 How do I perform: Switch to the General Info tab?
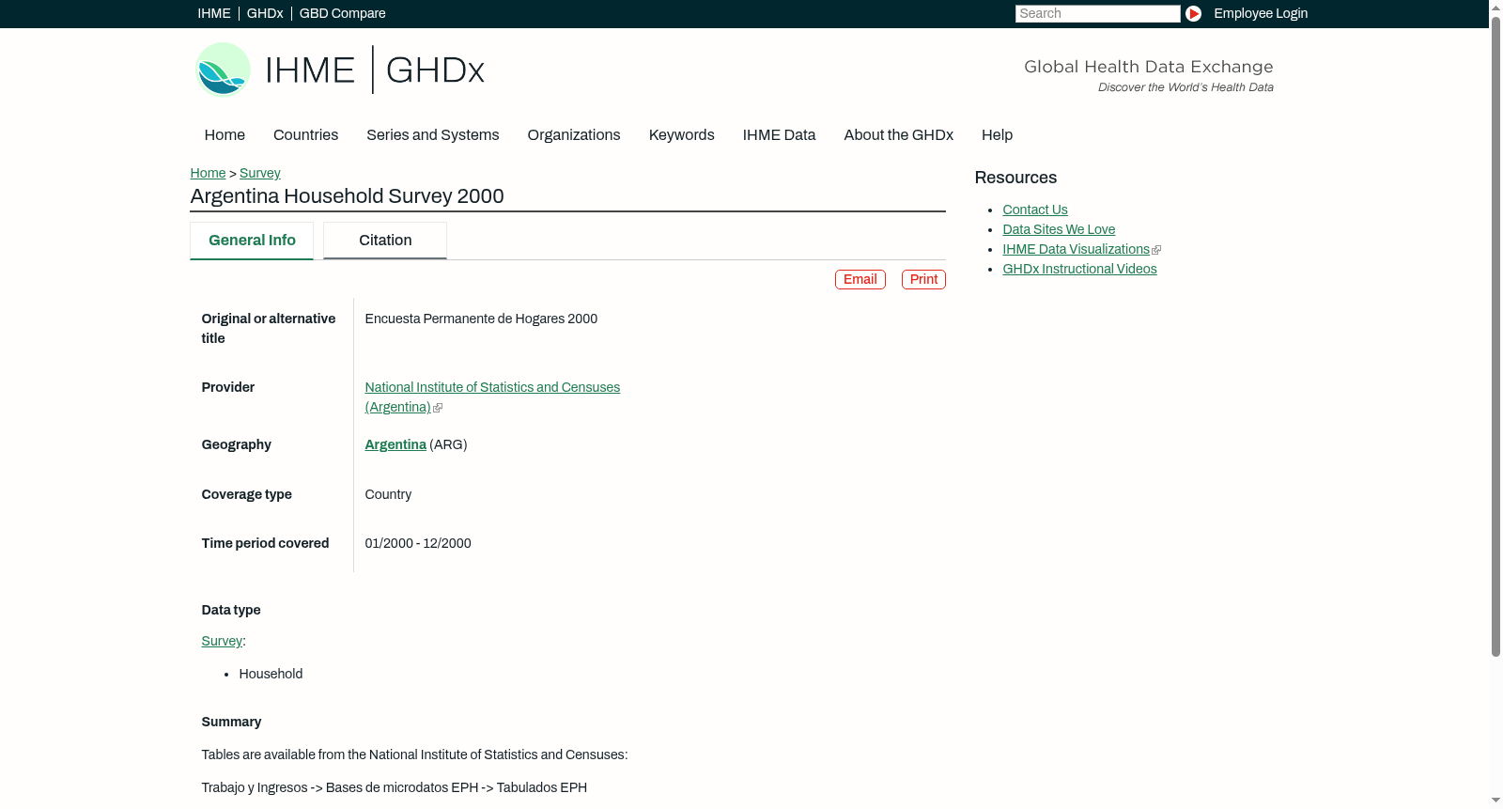click(x=252, y=241)
